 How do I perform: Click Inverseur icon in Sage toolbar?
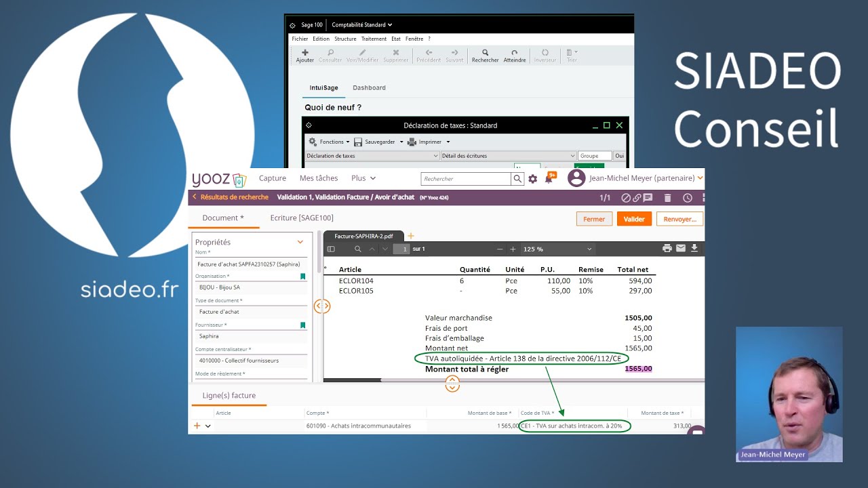click(x=545, y=52)
